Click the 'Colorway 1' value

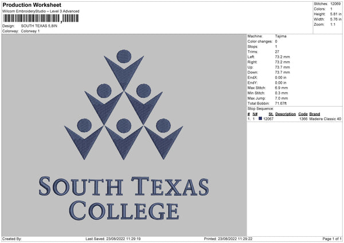[x=30, y=31]
